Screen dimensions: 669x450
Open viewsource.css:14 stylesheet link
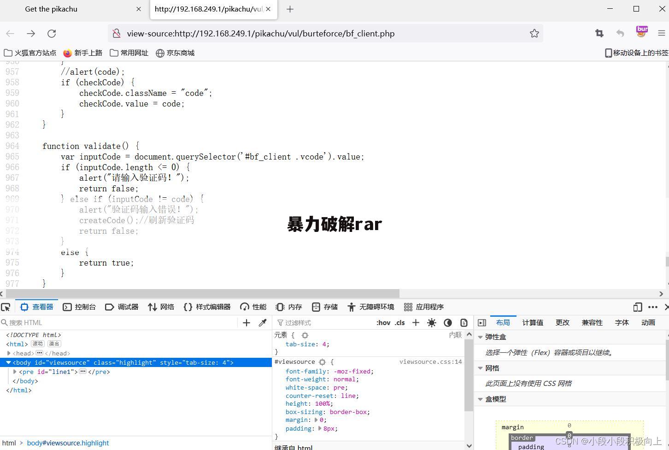[x=430, y=362]
